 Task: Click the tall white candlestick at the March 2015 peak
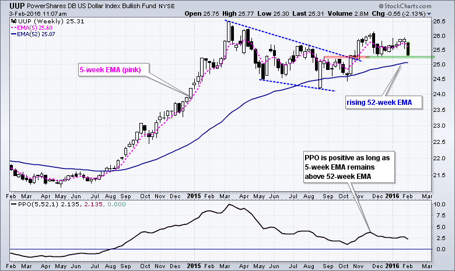point(229,31)
